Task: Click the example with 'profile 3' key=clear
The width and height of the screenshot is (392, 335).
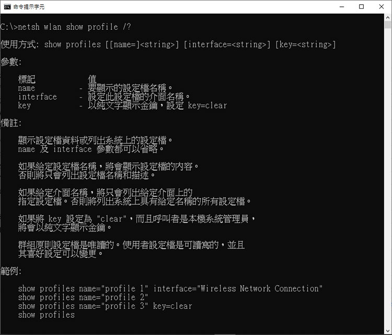Action: [105, 306]
